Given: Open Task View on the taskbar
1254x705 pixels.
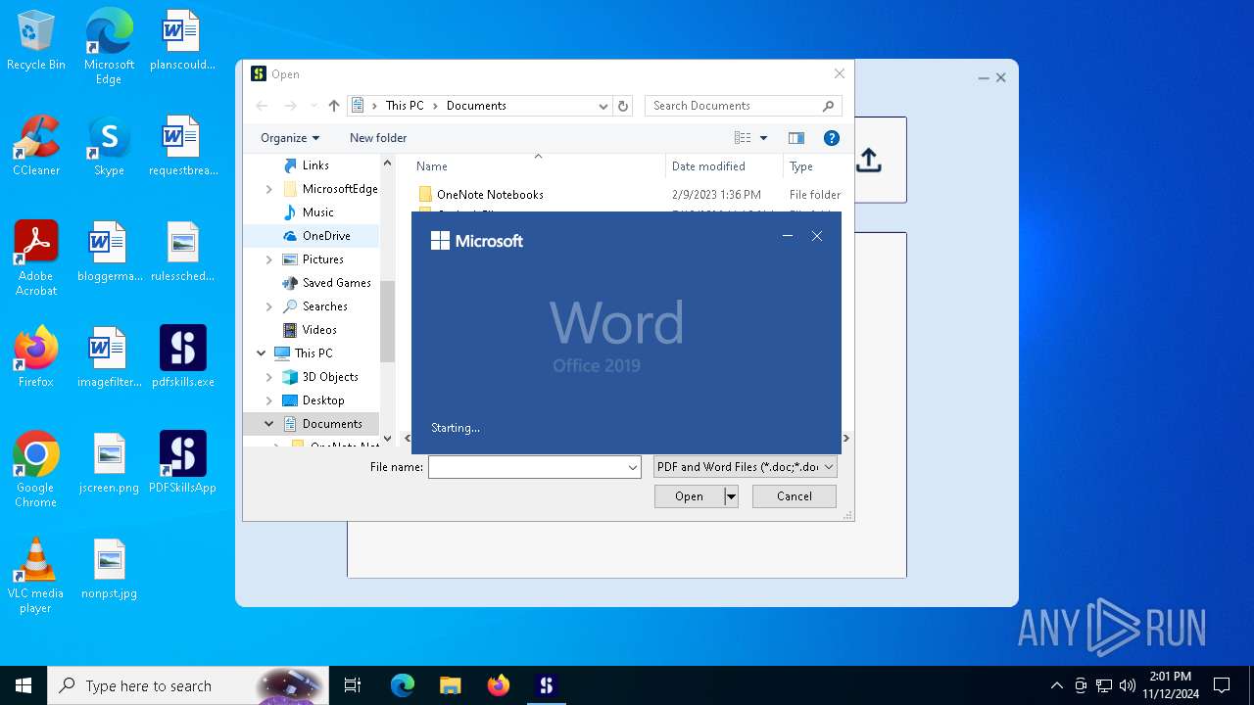Looking at the screenshot, I should (353, 685).
